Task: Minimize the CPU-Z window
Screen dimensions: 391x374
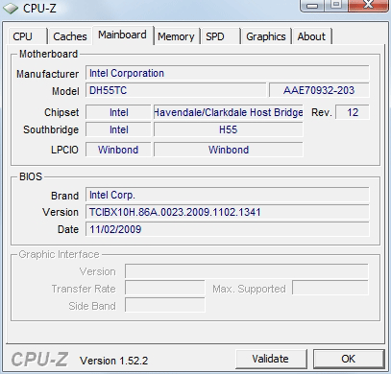Action: [x=312, y=6]
